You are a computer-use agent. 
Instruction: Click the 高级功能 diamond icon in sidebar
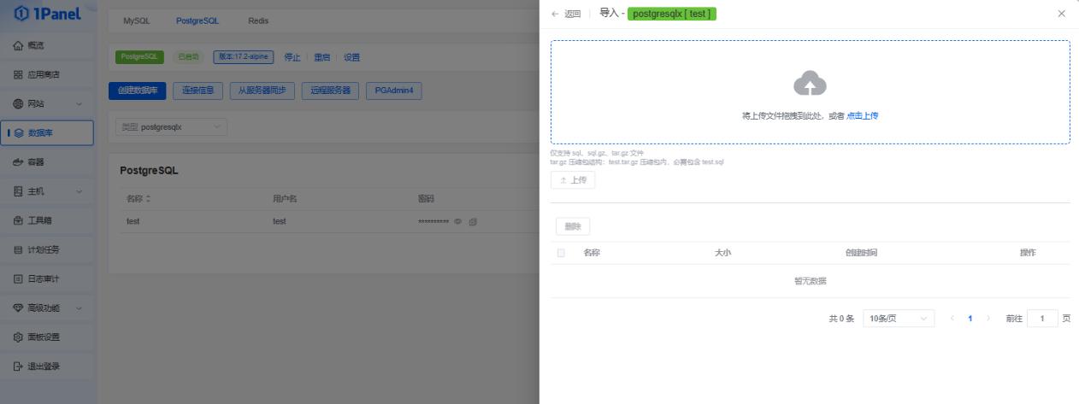pos(18,307)
